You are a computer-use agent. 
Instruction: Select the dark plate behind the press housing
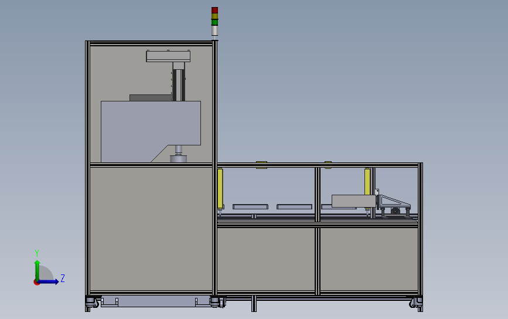(x=151, y=97)
